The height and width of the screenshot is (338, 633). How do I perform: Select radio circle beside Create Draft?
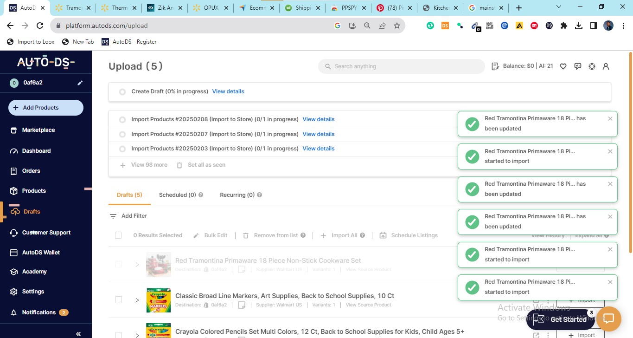[x=122, y=92]
